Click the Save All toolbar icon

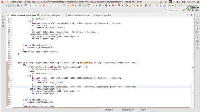(13, 6)
